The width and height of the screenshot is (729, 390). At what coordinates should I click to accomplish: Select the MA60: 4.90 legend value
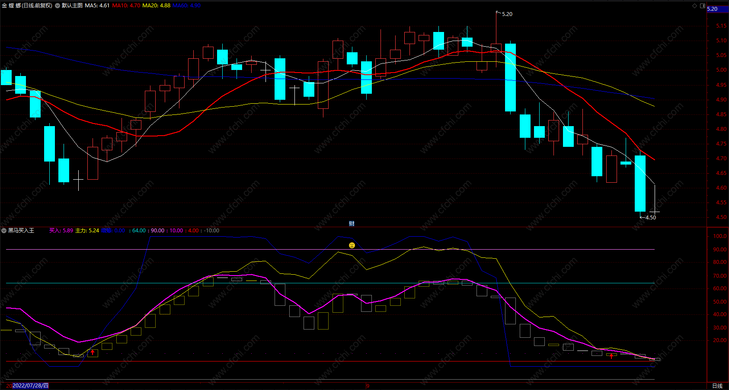(186, 6)
